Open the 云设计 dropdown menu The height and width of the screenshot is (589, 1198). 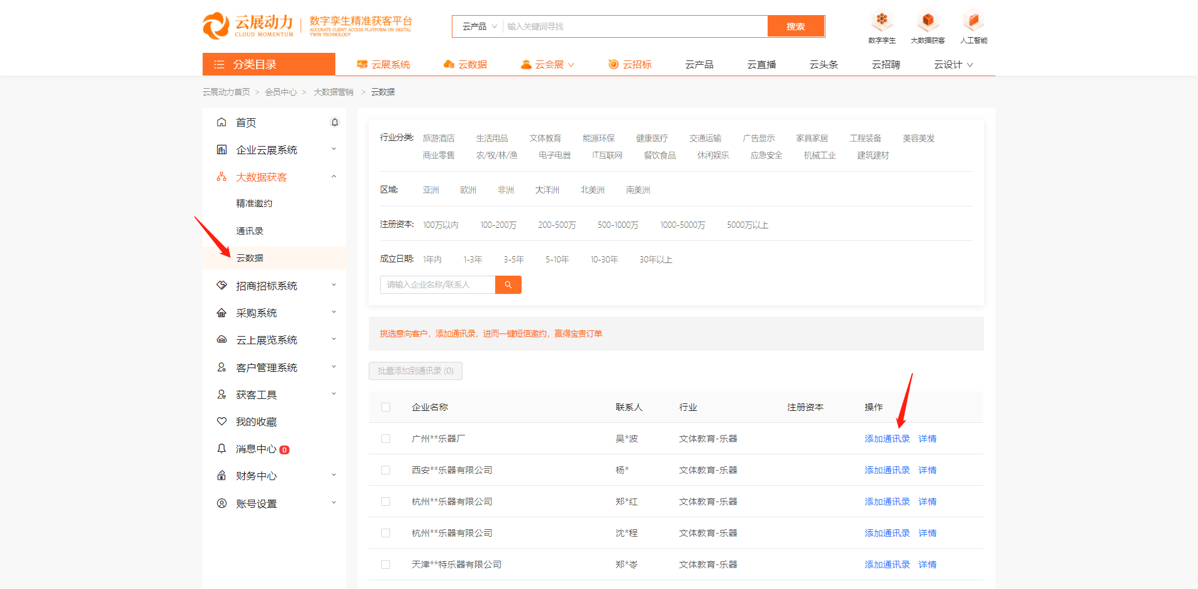pyautogui.click(x=953, y=64)
